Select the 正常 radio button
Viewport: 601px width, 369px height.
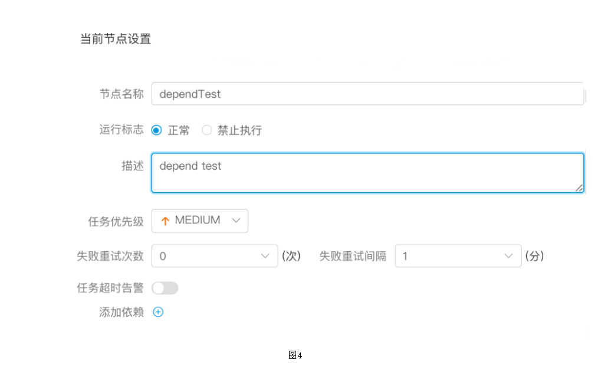tap(156, 130)
